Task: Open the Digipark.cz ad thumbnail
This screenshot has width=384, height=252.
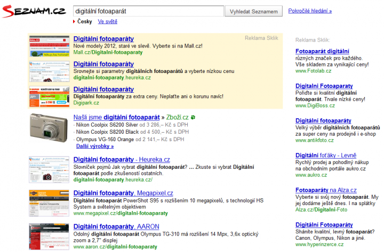Action: 50,96
